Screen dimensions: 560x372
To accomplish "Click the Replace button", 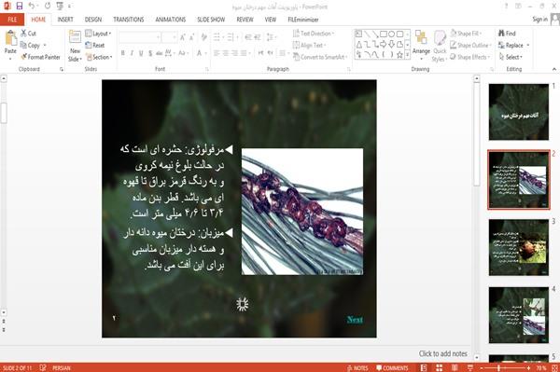I will 514,46.
